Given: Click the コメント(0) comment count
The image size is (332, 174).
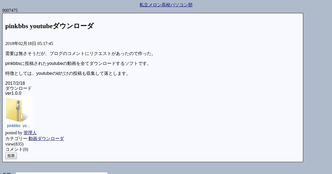Looking at the screenshot, I should tap(17, 149).
